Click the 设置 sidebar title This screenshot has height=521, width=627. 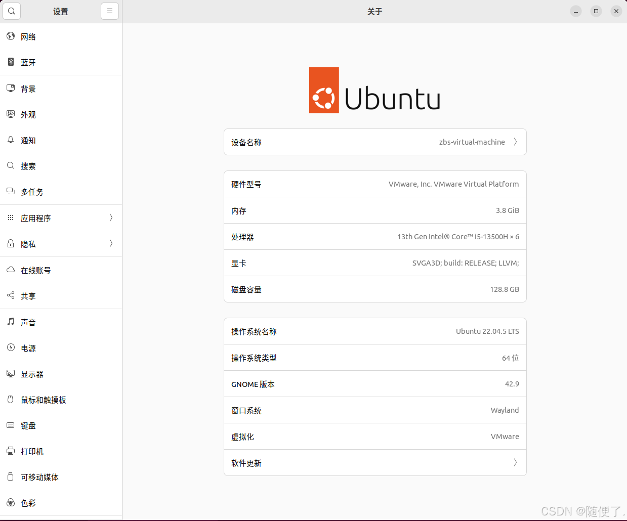[61, 11]
